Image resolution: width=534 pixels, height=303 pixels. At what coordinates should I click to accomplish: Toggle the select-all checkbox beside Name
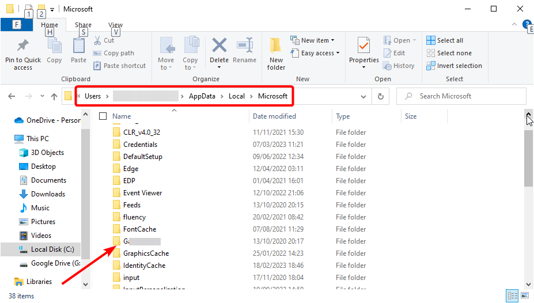pos(103,116)
